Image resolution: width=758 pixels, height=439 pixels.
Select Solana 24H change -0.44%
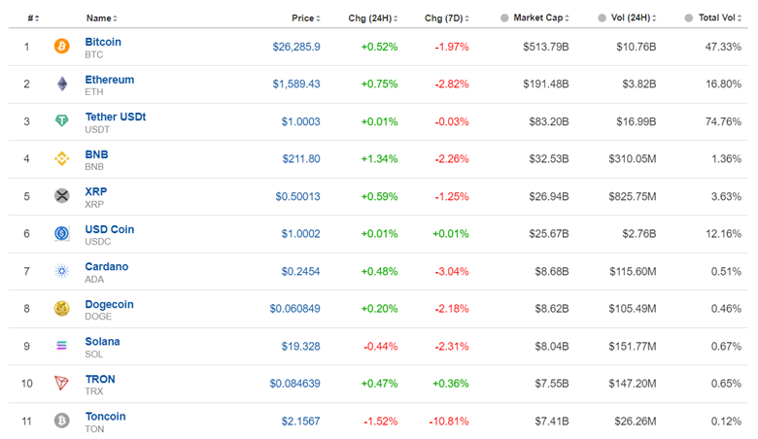click(381, 347)
